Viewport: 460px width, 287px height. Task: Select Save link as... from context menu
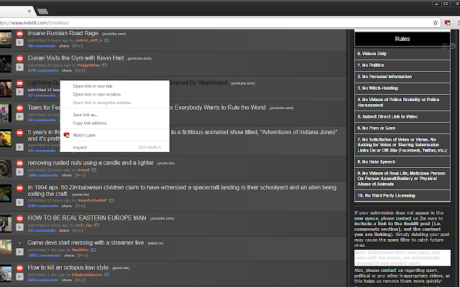(x=115, y=115)
